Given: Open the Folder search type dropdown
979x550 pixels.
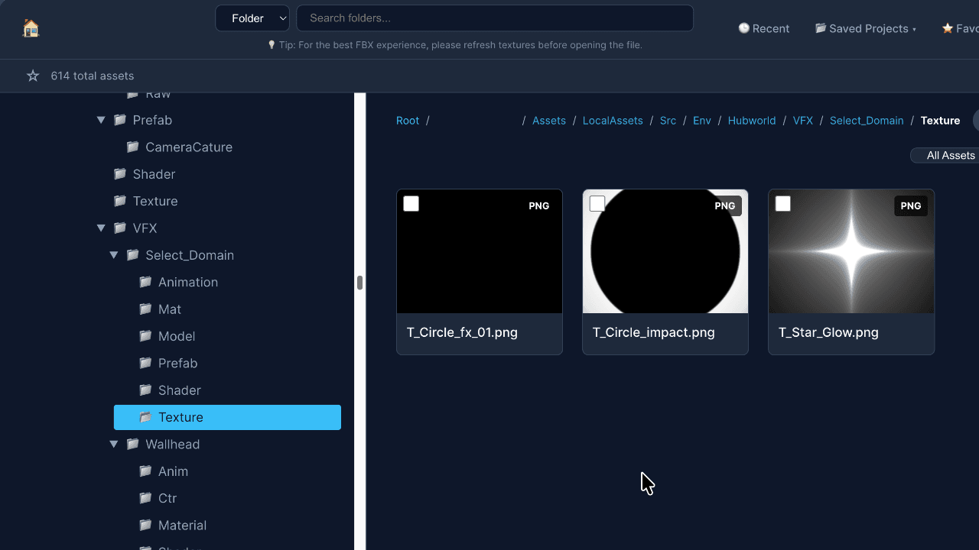Looking at the screenshot, I should 252,18.
